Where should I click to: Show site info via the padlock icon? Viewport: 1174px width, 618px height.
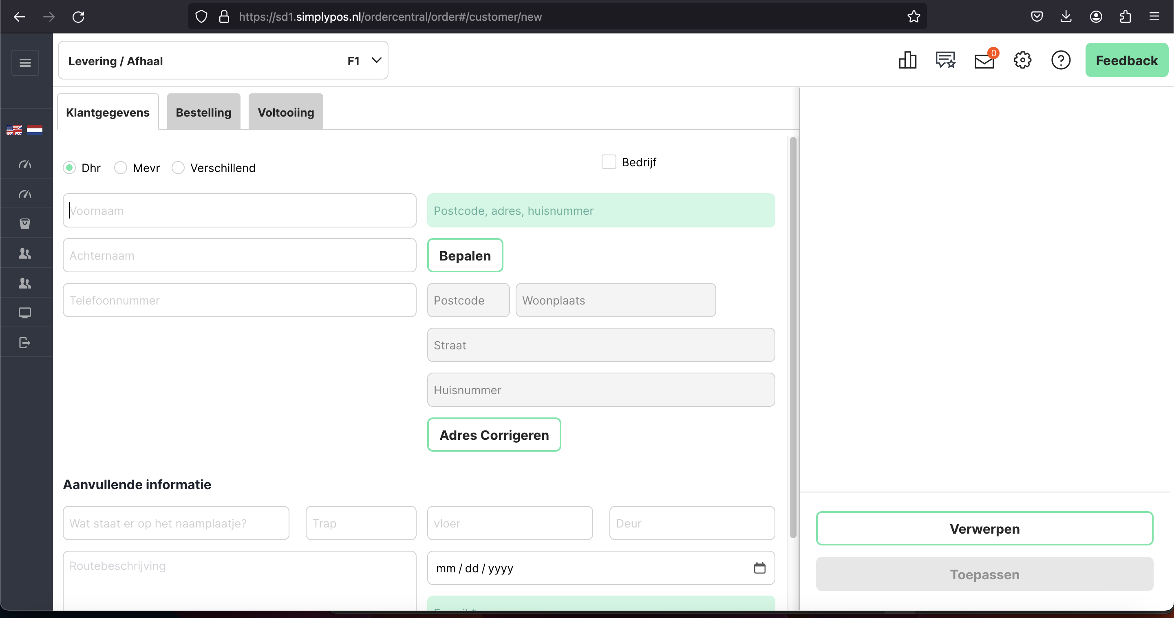(224, 17)
